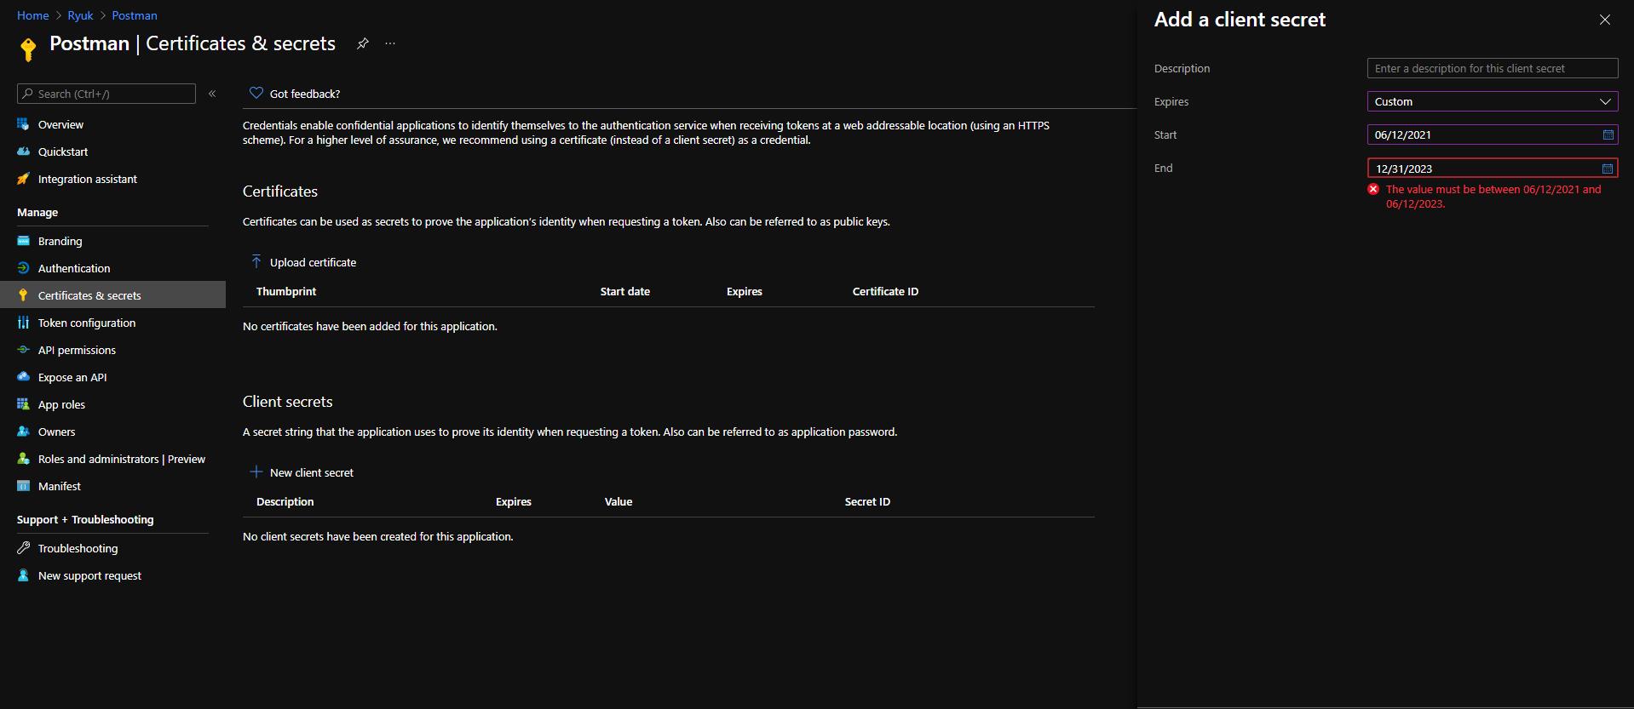The image size is (1634, 709).
Task: Go to Token configuration
Action: 87,323
